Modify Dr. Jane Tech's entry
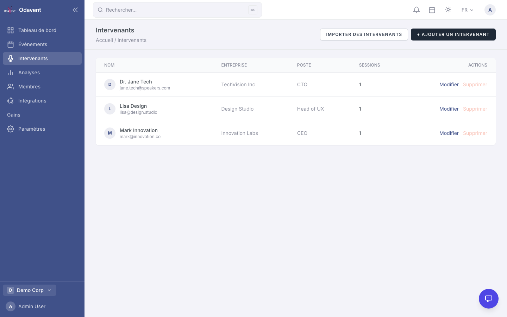The image size is (507, 317). 449,85
